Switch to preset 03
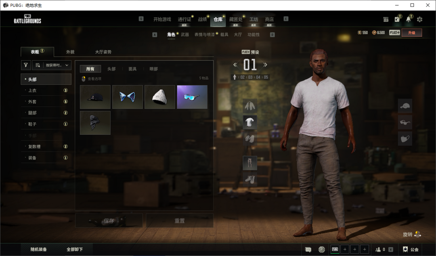The width and height of the screenshot is (436, 256). [250, 77]
